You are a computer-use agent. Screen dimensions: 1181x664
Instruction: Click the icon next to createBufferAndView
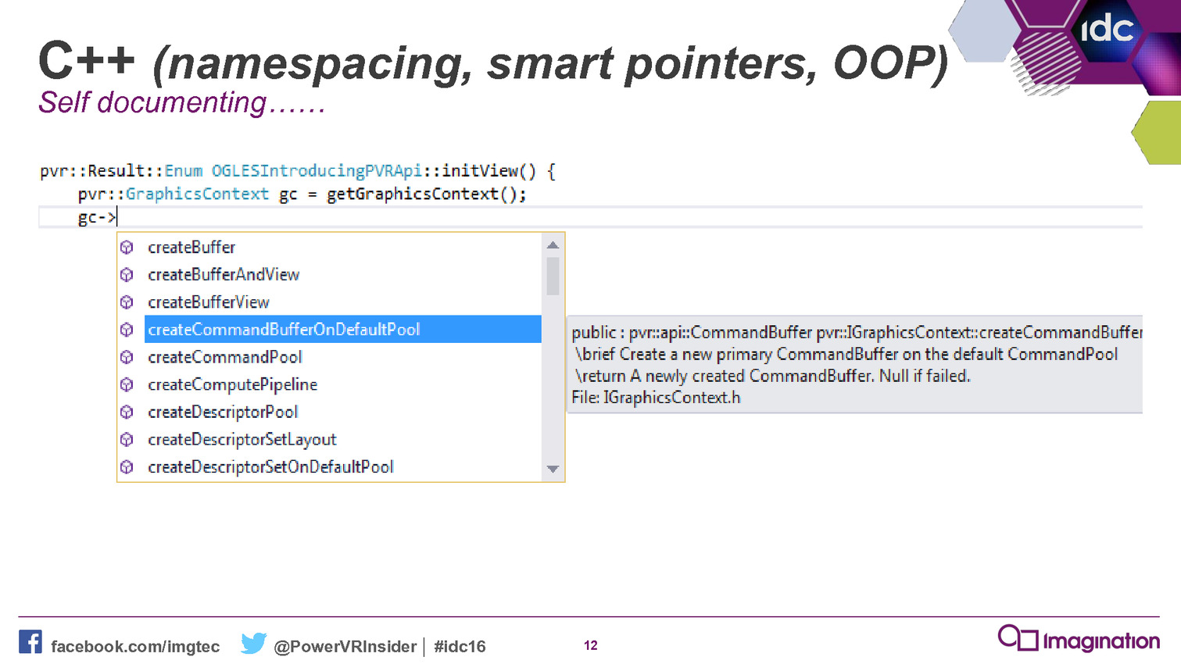[127, 275]
